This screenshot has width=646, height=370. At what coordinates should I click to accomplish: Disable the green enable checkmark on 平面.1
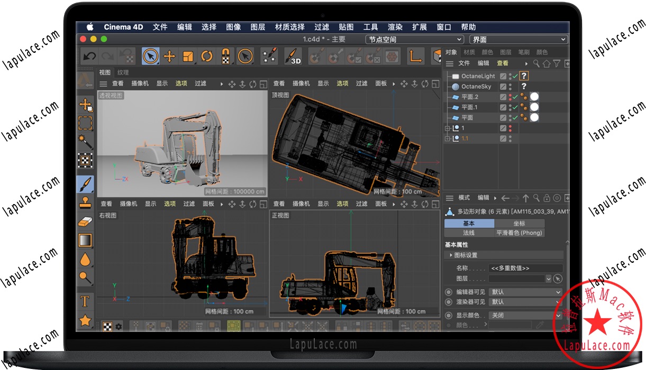[x=515, y=107]
